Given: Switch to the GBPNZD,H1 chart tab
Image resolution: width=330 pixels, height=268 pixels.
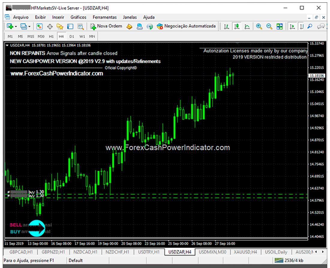Looking at the screenshot, I should (53, 252).
